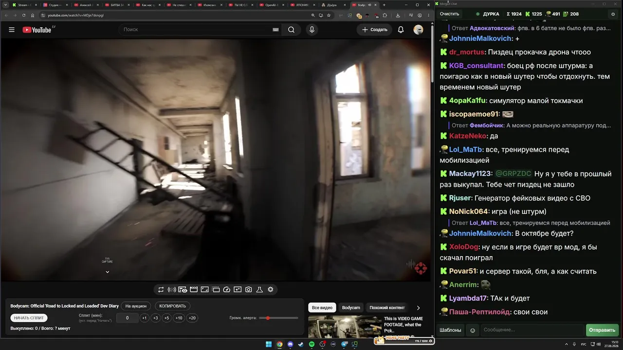The width and height of the screenshot is (623, 350).
Task: Select the Похожий контент filter chip
Action: pos(387,308)
